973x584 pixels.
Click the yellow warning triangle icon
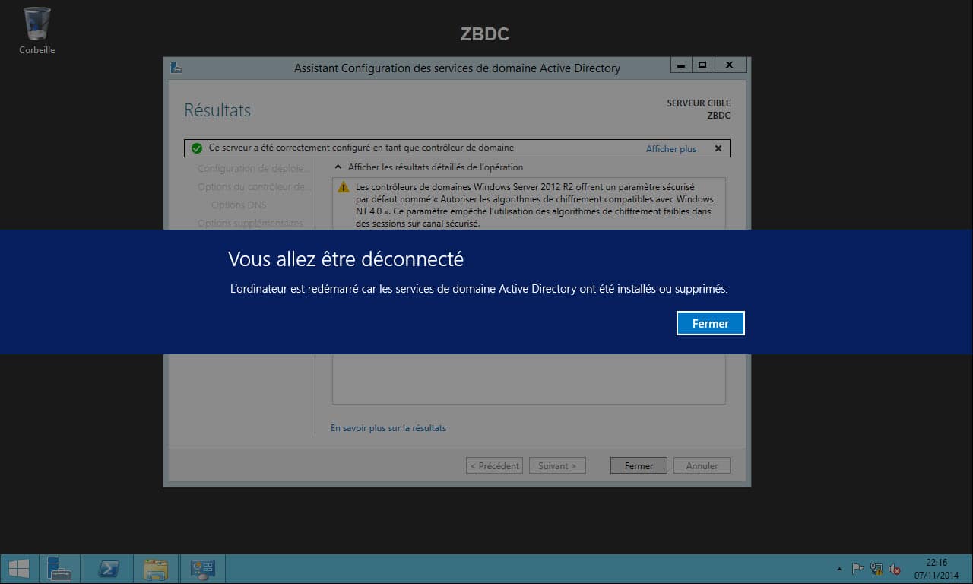coord(344,186)
